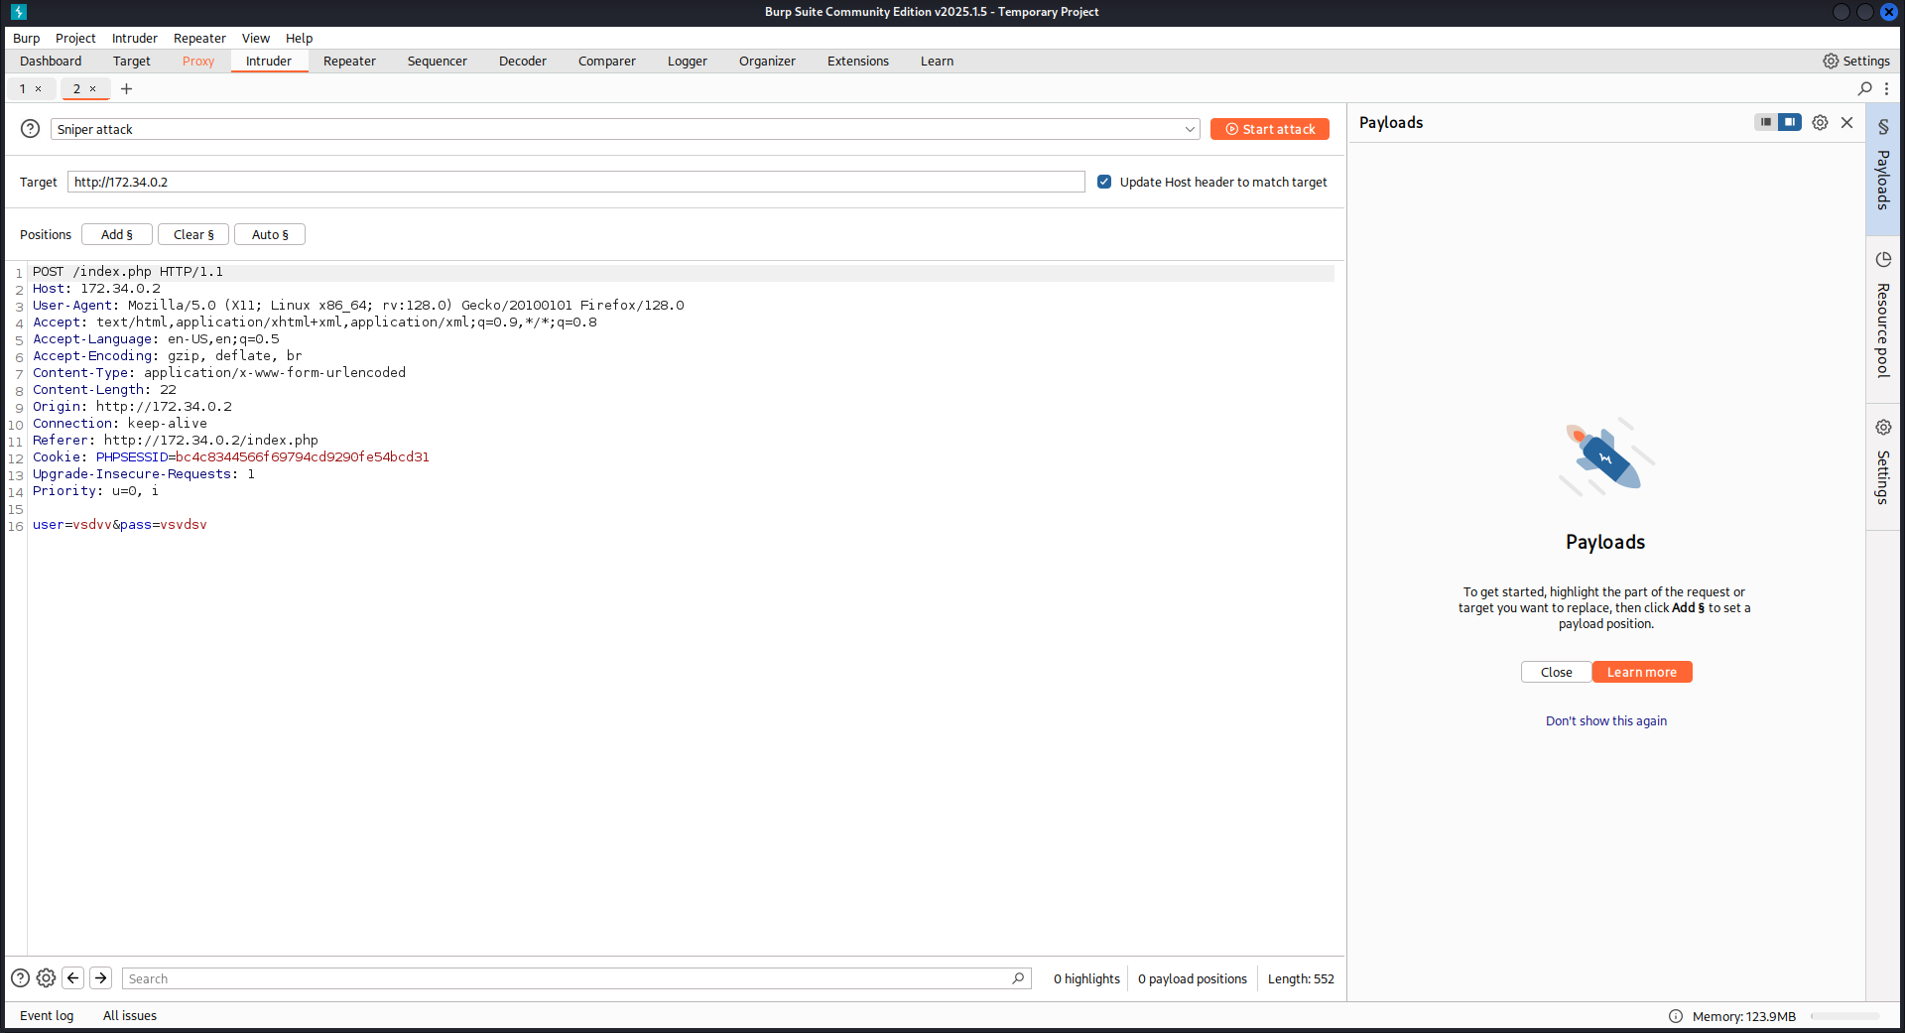Open the three-dot options menu beside tabs
1905x1033 pixels.
(x=1887, y=88)
